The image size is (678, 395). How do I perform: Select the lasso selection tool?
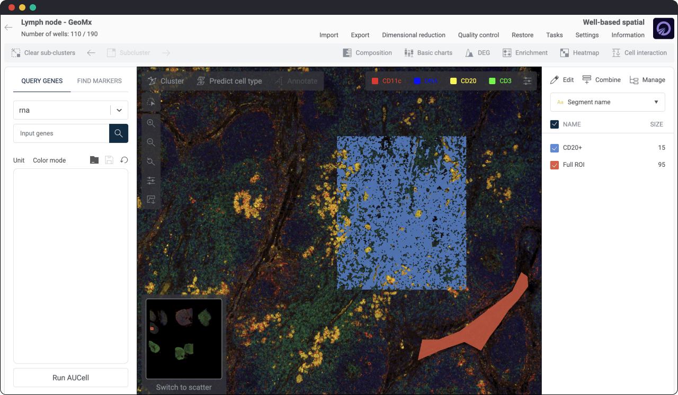[151, 102]
